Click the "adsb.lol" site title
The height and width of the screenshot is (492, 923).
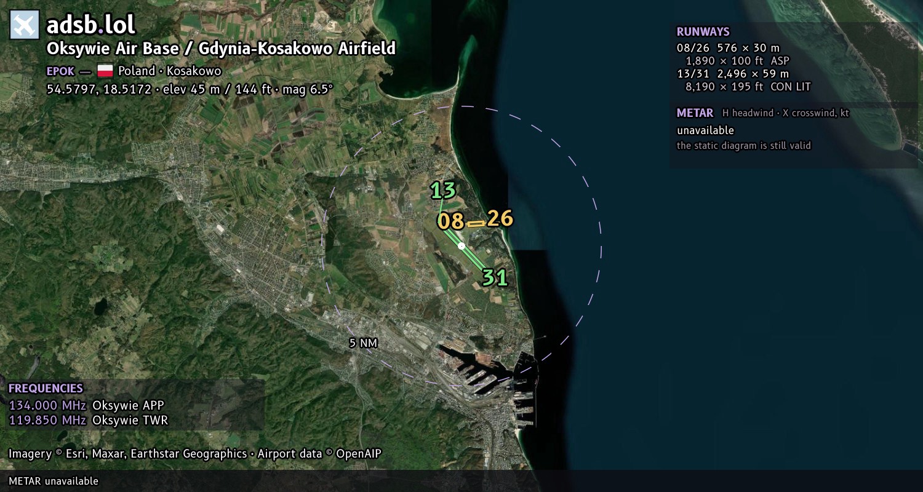point(91,25)
